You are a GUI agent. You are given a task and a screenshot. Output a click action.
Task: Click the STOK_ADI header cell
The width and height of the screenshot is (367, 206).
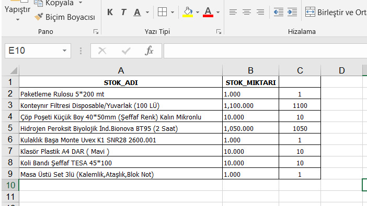click(x=121, y=82)
